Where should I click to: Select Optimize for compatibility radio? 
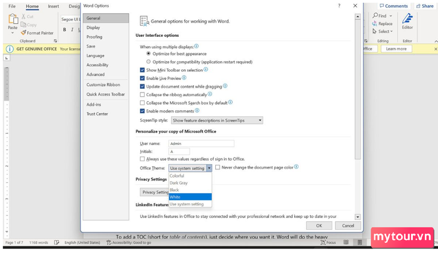tap(148, 62)
